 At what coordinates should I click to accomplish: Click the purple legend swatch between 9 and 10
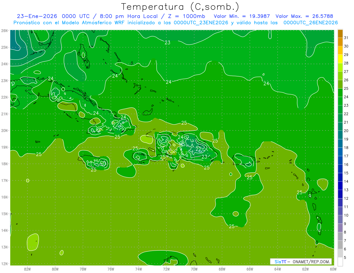click(340, 219)
